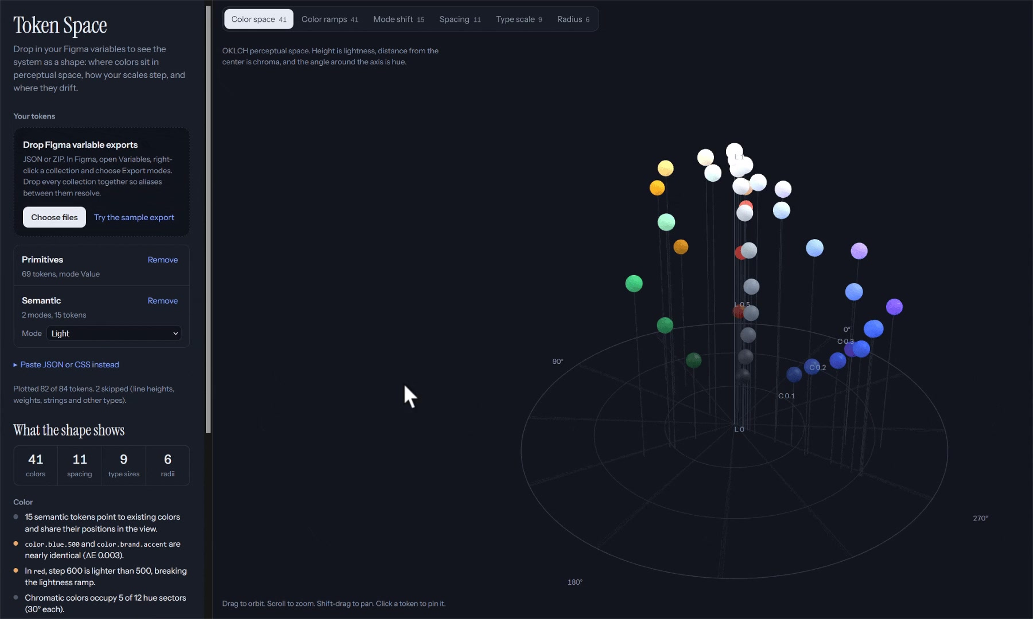Screen dimensions: 1033x619
Task: Click the Token Space title
Action: 60,25
